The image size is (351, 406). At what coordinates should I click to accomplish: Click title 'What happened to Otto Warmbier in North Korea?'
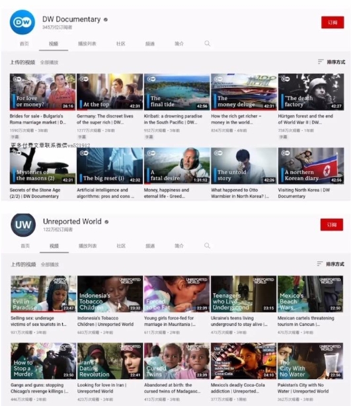point(240,193)
